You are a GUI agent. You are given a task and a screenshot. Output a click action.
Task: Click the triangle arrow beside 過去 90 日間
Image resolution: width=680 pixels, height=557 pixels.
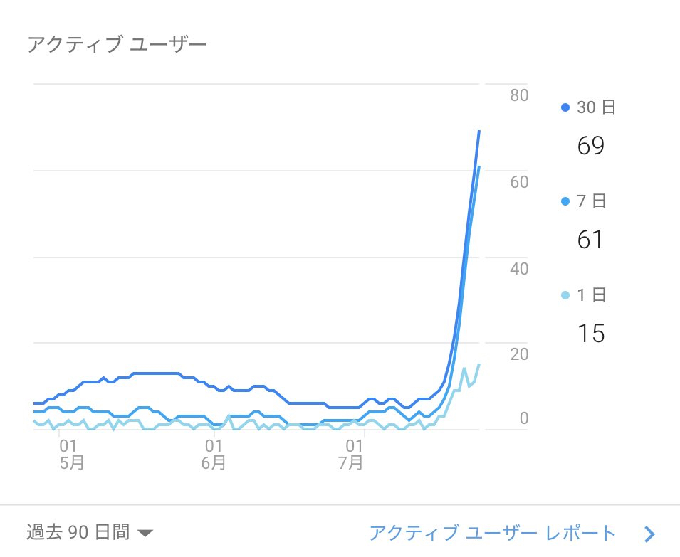(x=145, y=533)
